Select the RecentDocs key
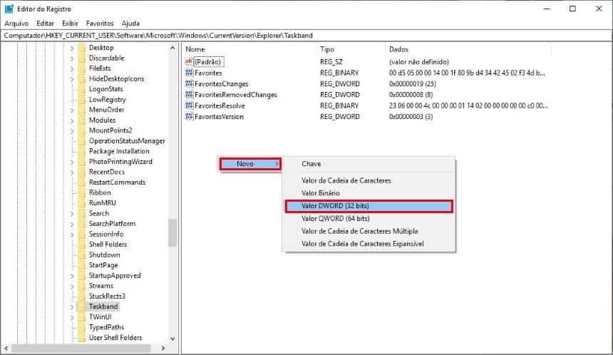The height and width of the screenshot is (355, 613). (x=107, y=172)
